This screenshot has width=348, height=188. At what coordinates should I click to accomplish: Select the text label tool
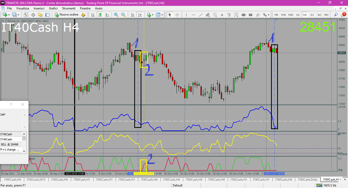(229, 15)
